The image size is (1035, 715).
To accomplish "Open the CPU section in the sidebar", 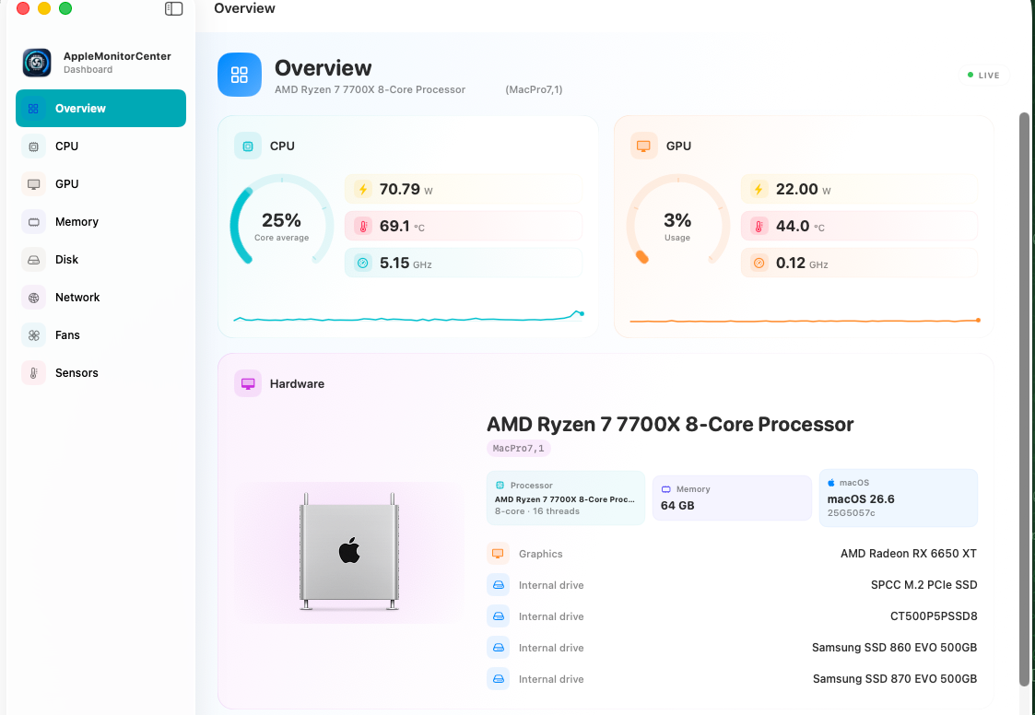I will pos(101,147).
